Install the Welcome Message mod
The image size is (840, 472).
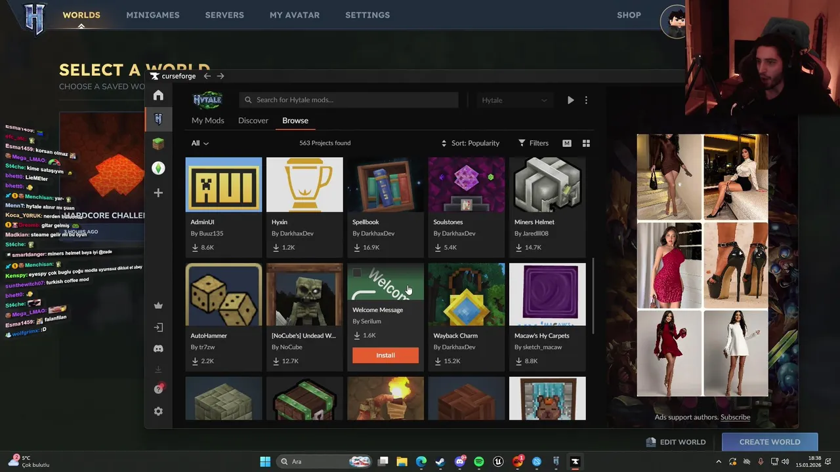385,355
